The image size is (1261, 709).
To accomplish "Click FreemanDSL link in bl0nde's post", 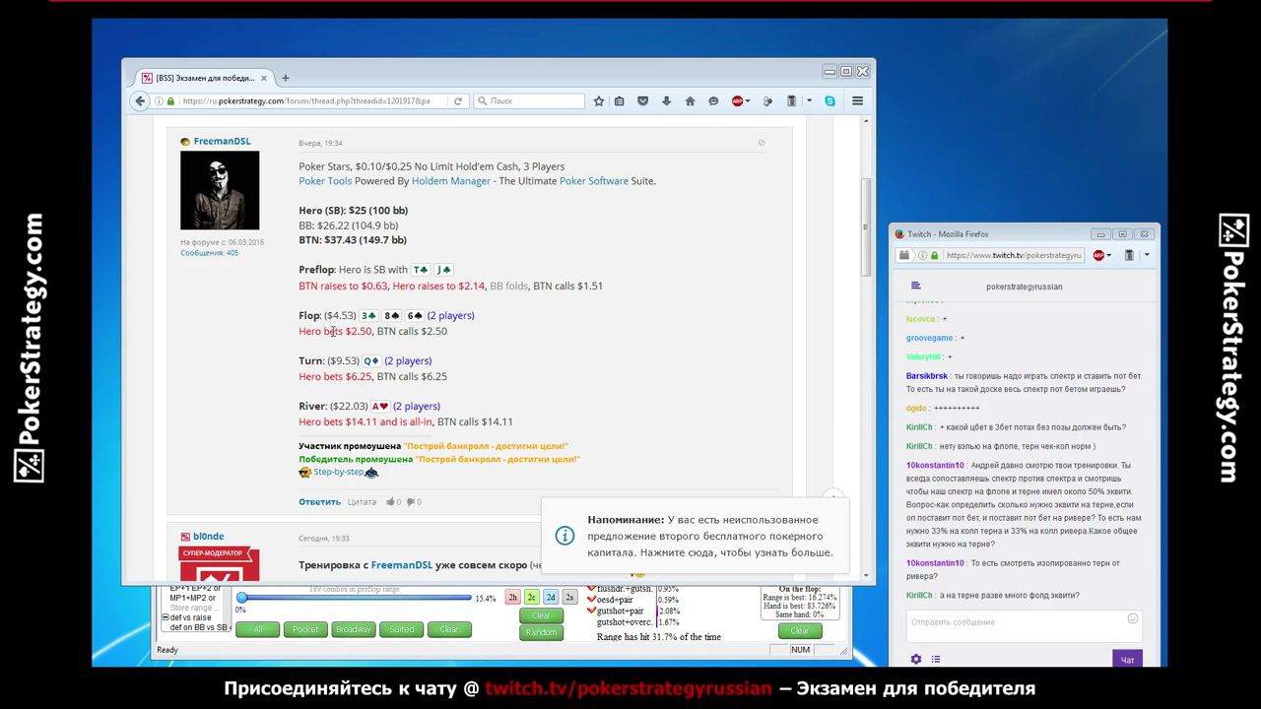I will click(x=401, y=565).
